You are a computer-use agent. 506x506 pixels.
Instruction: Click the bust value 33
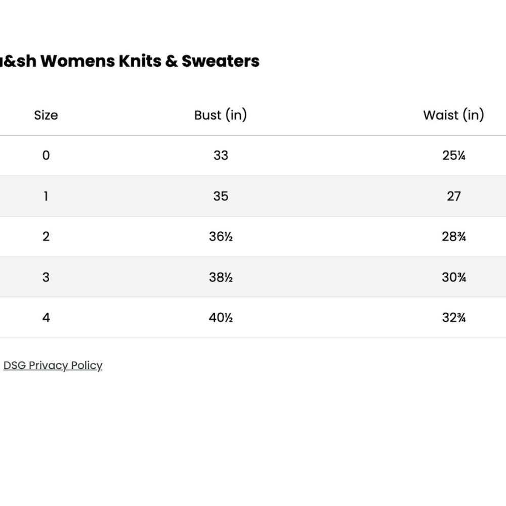click(221, 155)
